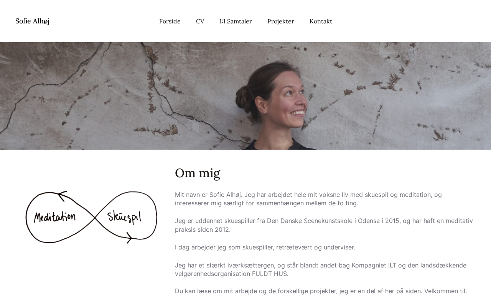Click the arrowhead at bottom of infinity loop
491x307 pixels.
coord(129,238)
